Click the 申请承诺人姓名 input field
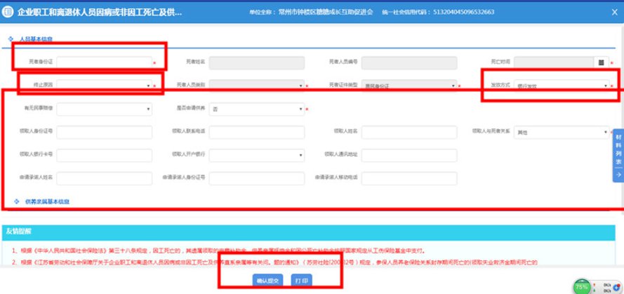This screenshot has width=624, height=294. [x=105, y=178]
